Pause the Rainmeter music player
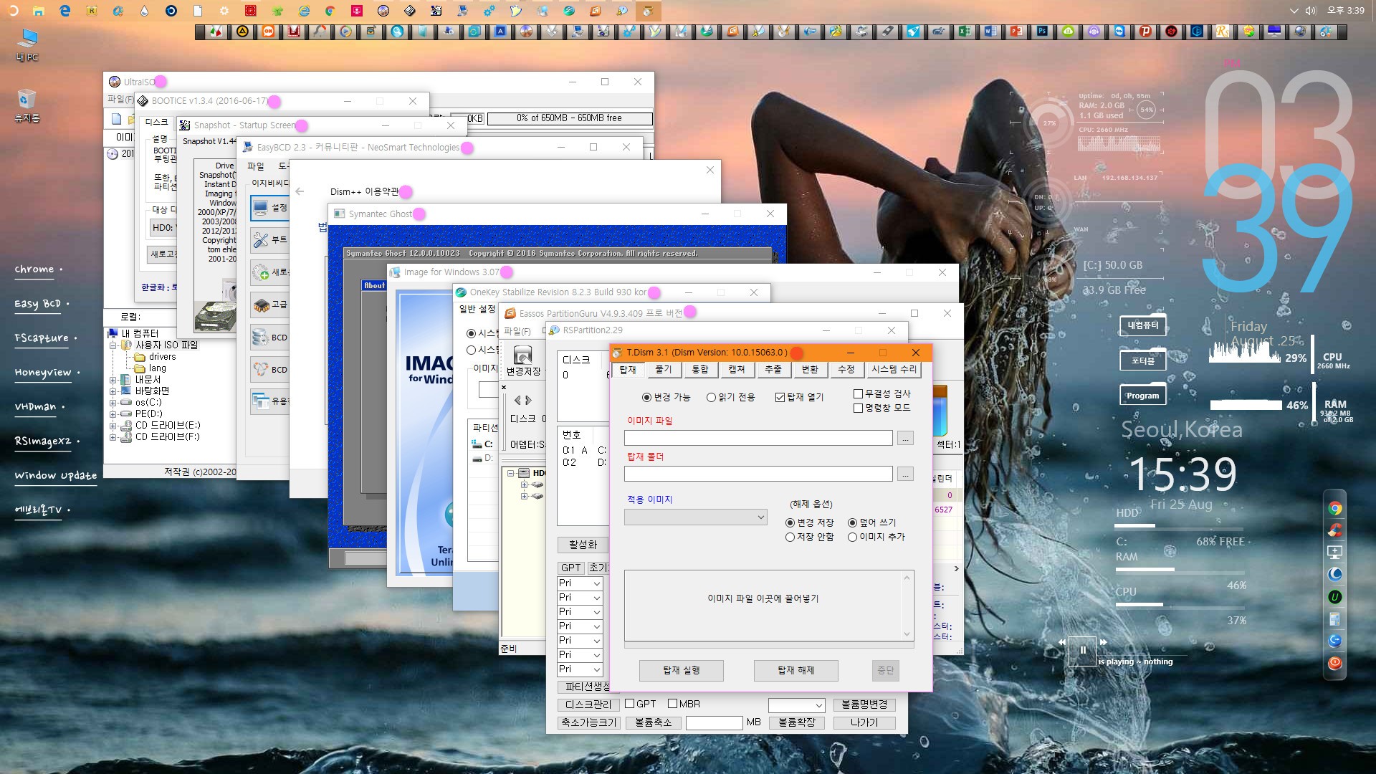The image size is (1376, 774). click(1083, 651)
